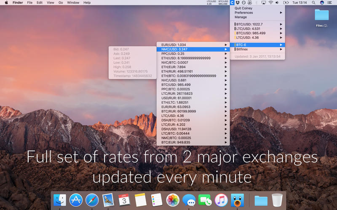
Task: Select the NVC/BTC: 0.0007 row
Action: (x=193, y=63)
